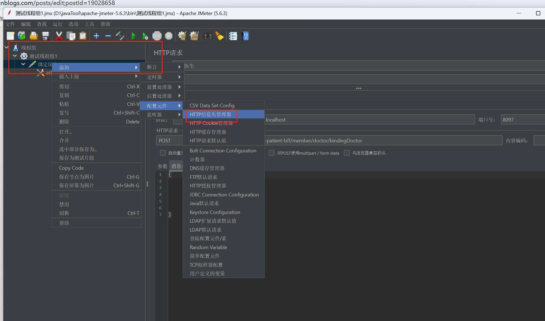Toggle the 自动重定向 checkbox

[163, 153]
